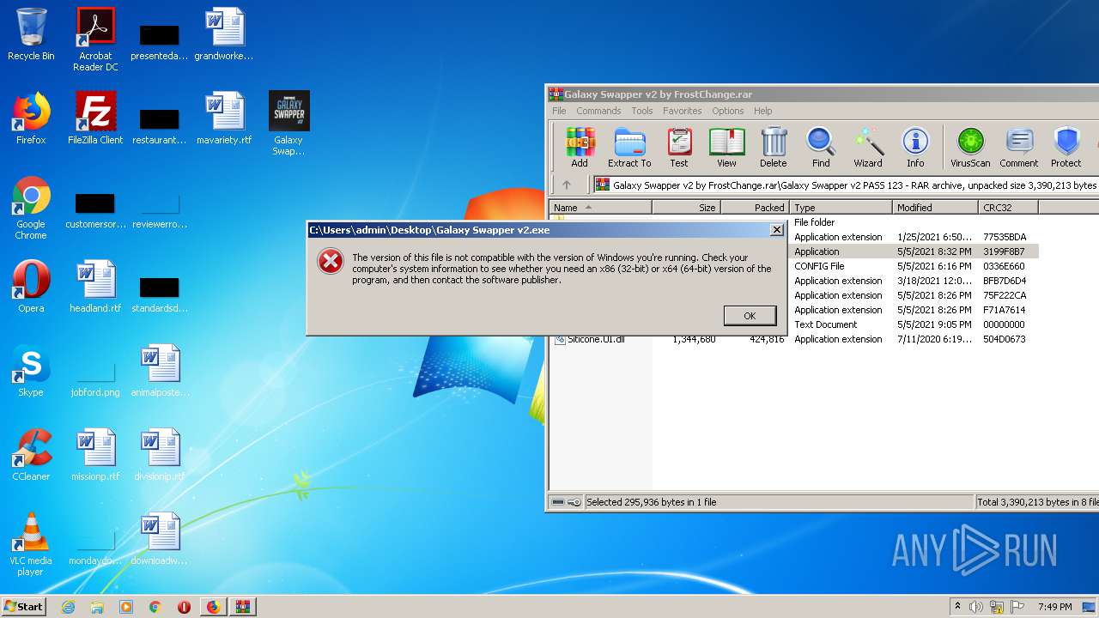Open Windows Explorer from the taskbar
The height and width of the screenshot is (618, 1099).
[97, 607]
